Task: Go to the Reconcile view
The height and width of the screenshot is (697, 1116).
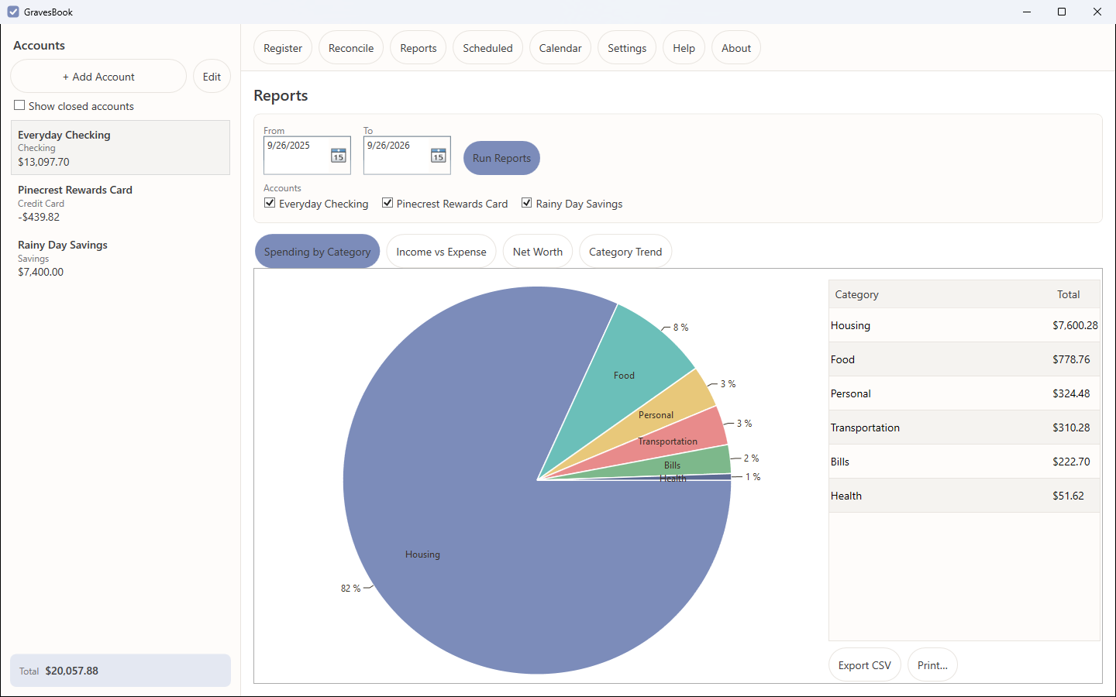Action: coord(351,48)
